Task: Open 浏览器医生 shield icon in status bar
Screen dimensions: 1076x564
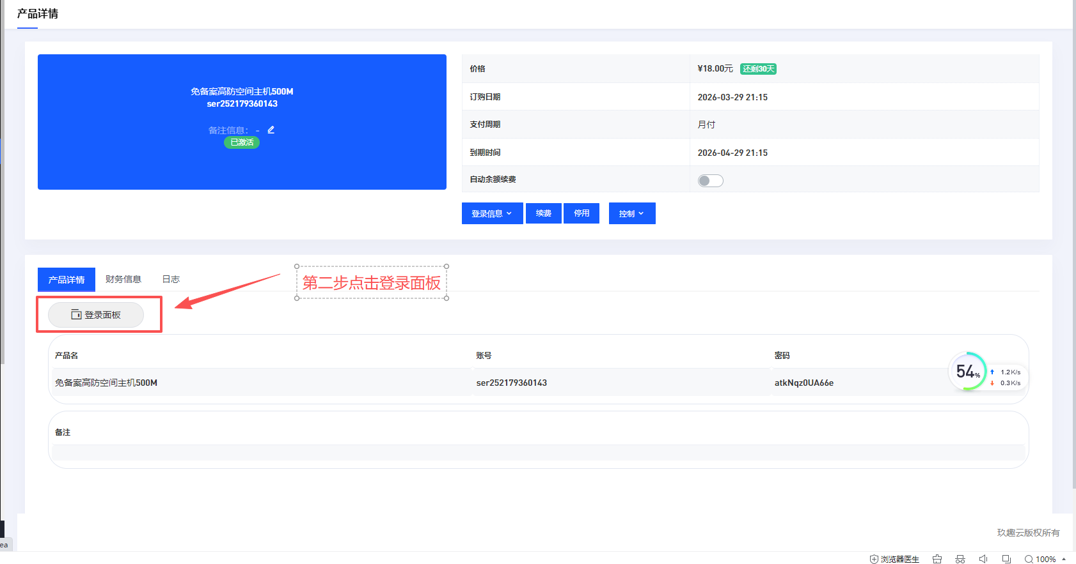Action: pos(874,559)
